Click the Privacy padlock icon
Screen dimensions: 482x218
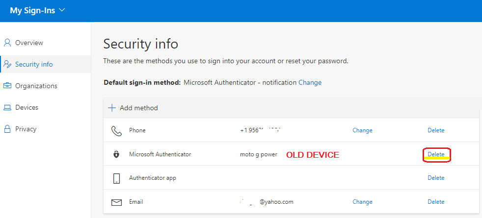(x=7, y=129)
